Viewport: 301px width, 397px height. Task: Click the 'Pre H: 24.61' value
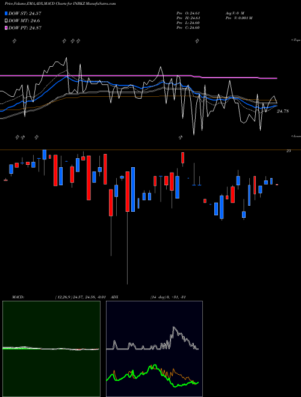[x=188, y=18]
